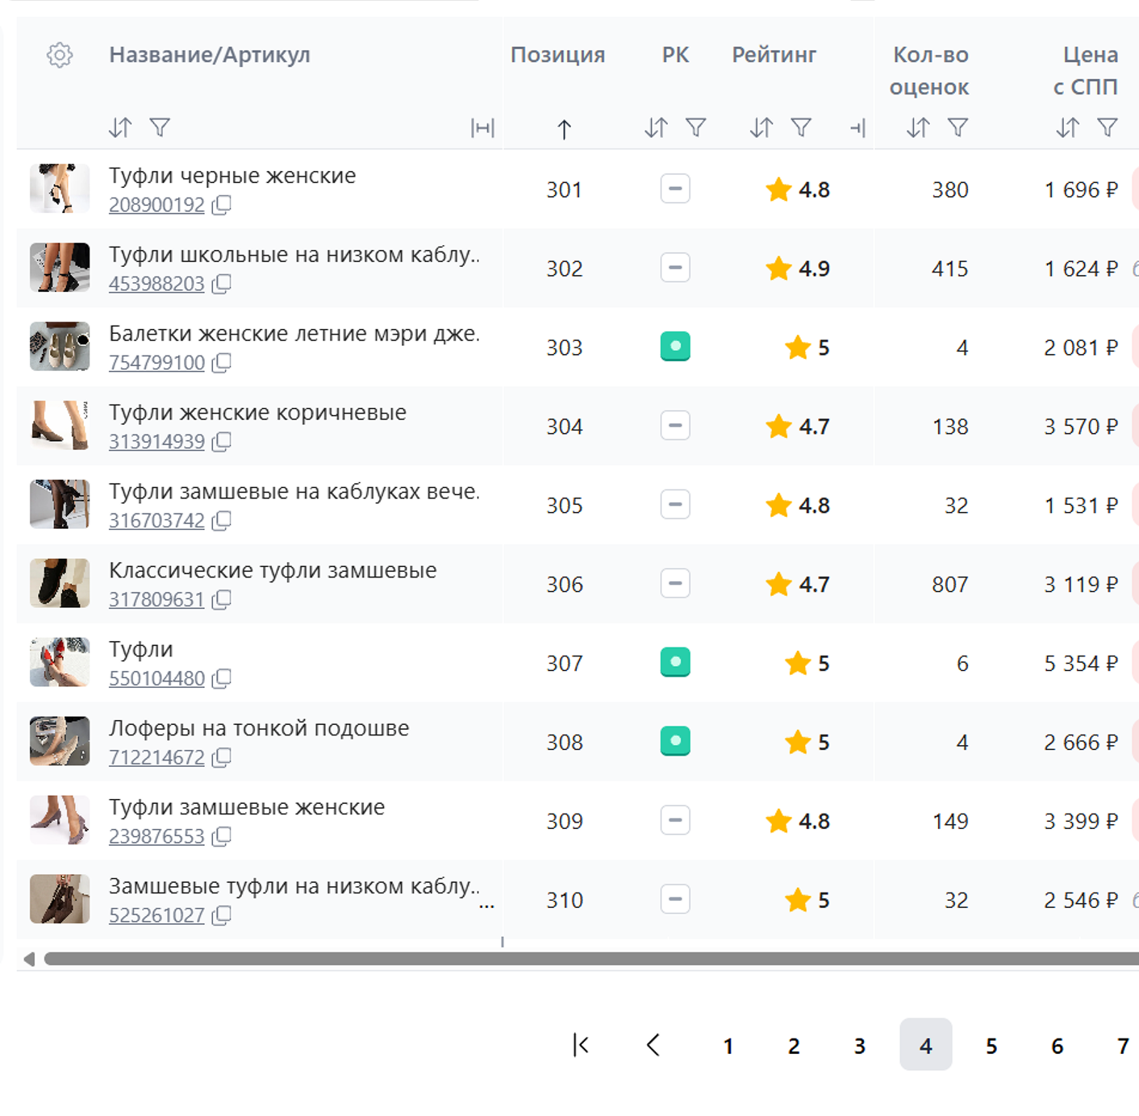The height and width of the screenshot is (1116, 1139).
Task: Toggle green РК indicator for Лоферы row
Action: coord(675,741)
